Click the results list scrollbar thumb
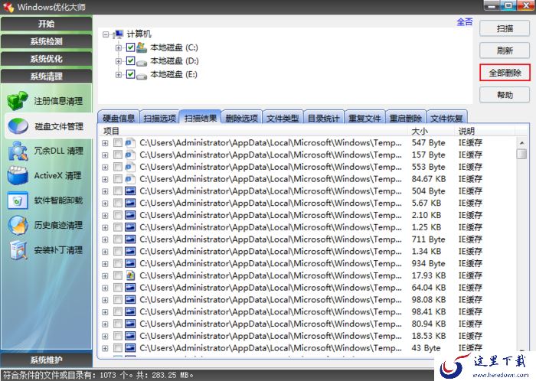The image size is (536, 381). (x=521, y=154)
